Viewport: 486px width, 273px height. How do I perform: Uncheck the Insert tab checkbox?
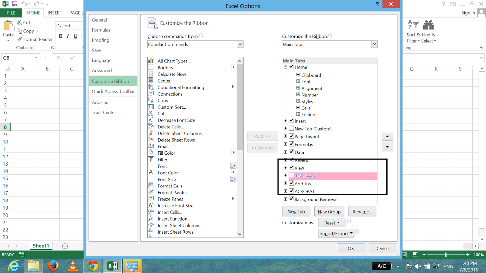click(291, 120)
